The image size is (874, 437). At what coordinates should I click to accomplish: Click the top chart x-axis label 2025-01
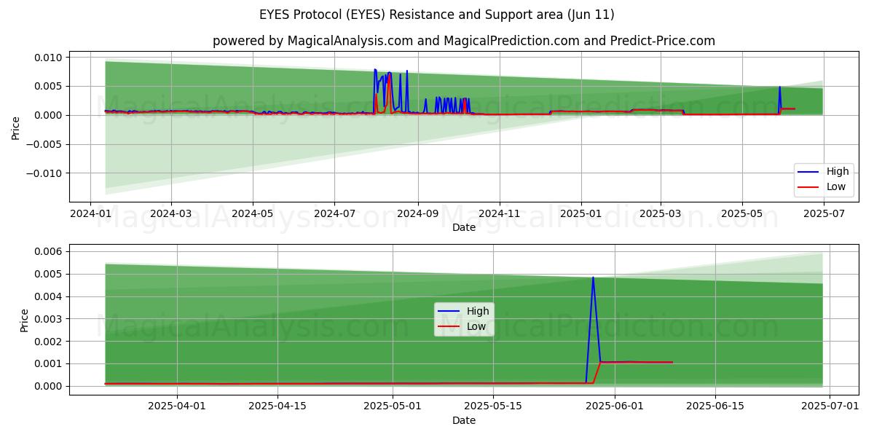pyautogui.click(x=581, y=214)
